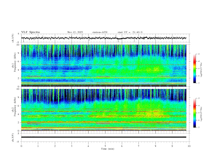Click the log(PSD) label beside ch.1 colorbar
The height and width of the screenshot is (164, 213).
(x=201, y=70)
